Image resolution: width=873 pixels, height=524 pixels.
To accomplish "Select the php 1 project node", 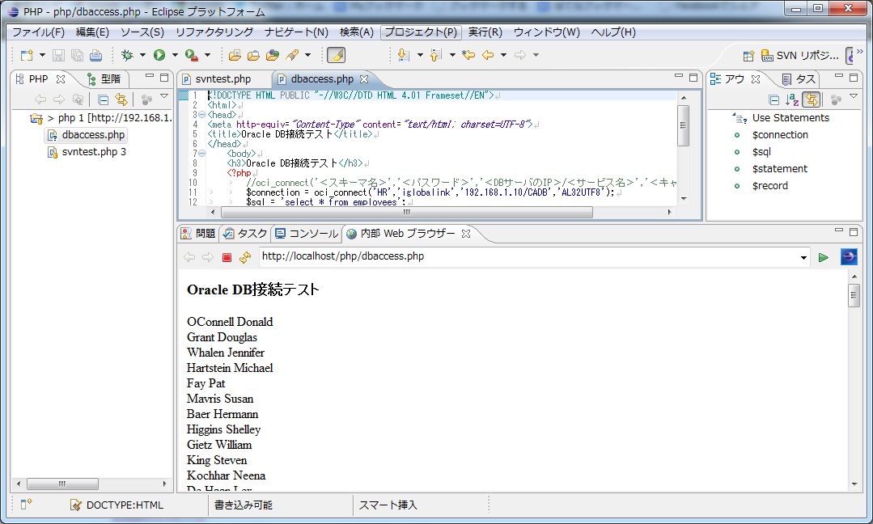I will (115, 118).
